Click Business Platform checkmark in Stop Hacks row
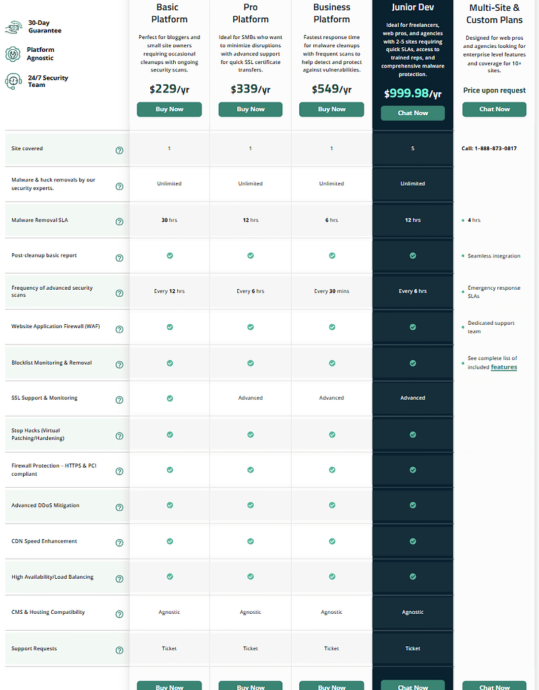 (x=332, y=435)
